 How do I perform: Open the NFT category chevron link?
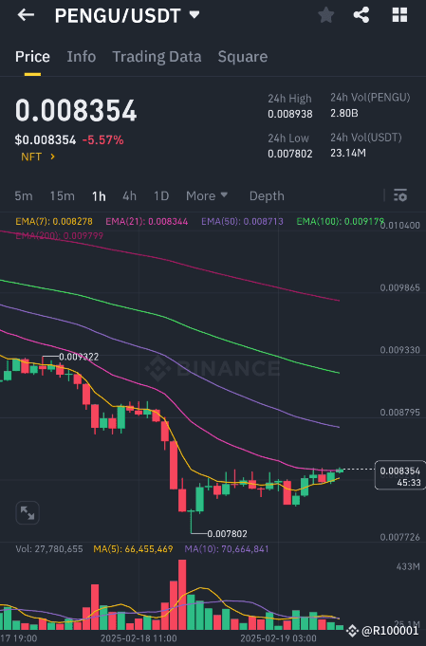click(x=38, y=157)
